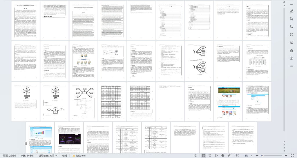Select the first page with Chinese abstract
Viewport: 297px width, 158px height.
[26, 20]
